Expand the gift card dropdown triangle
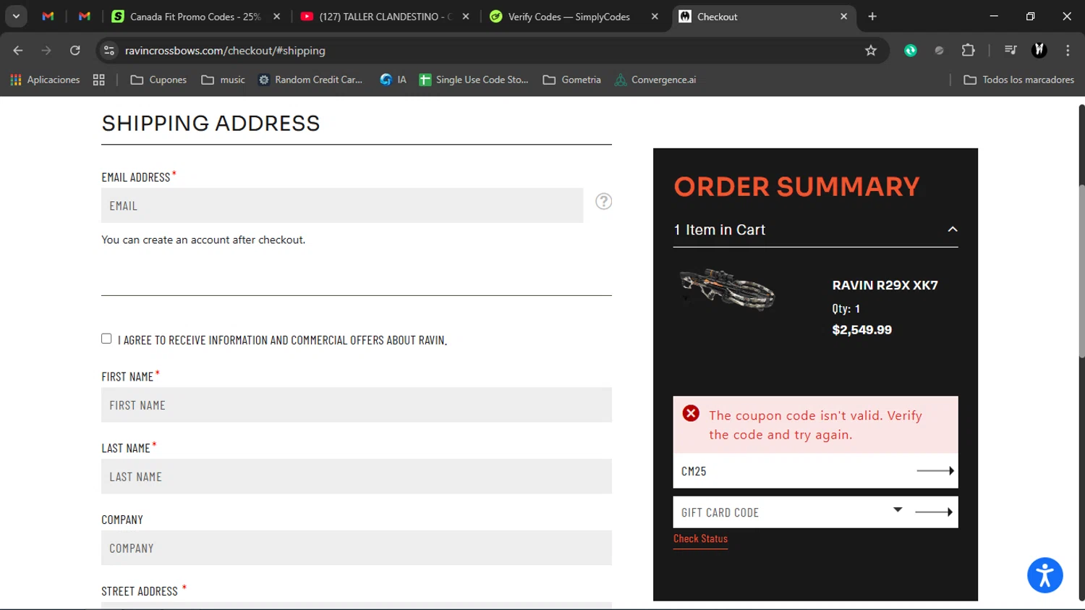Image resolution: width=1085 pixels, height=610 pixels. coord(898,509)
